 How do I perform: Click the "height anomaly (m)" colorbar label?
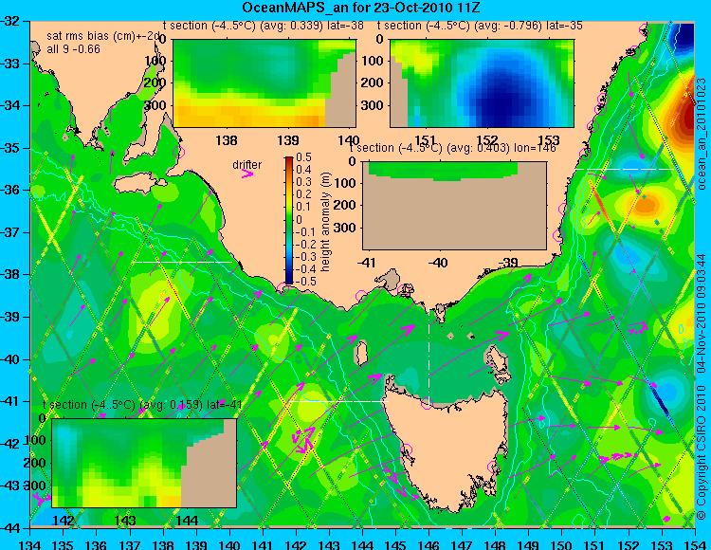[325, 222]
